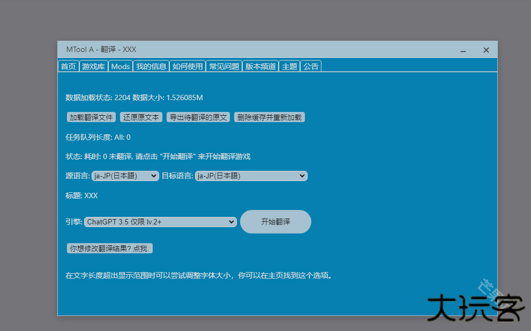The image size is (531, 331).
Task: Minimize the MTool window
Action: (463, 50)
